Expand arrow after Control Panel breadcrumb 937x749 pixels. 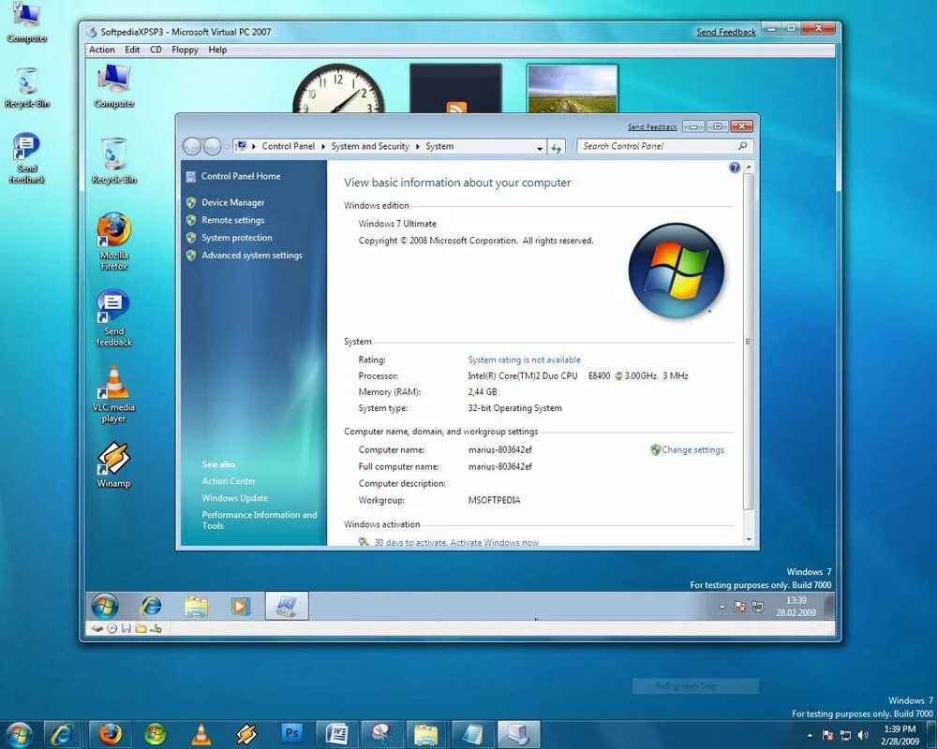(323, 146)
